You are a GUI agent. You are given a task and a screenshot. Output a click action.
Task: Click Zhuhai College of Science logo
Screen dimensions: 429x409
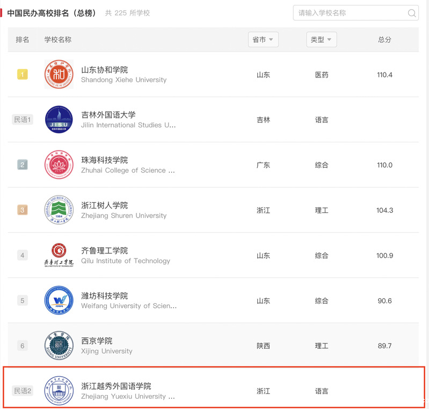click(x=59, y=165)
